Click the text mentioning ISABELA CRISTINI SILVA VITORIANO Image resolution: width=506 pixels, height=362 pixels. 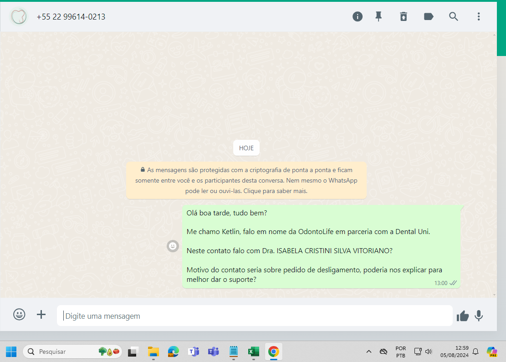290,251
